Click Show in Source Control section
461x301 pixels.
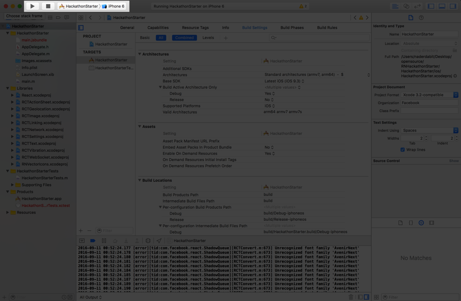(454, 161)
